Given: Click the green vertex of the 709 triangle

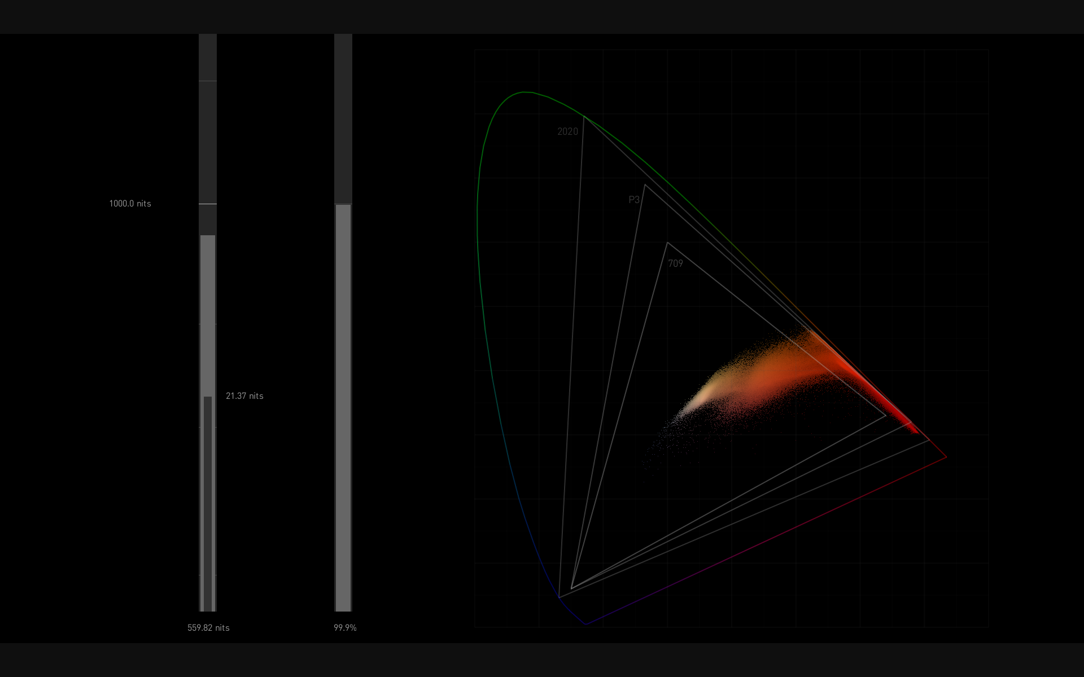Looking at the screenshot, I should pyautogui.click(x=667, y=243).
